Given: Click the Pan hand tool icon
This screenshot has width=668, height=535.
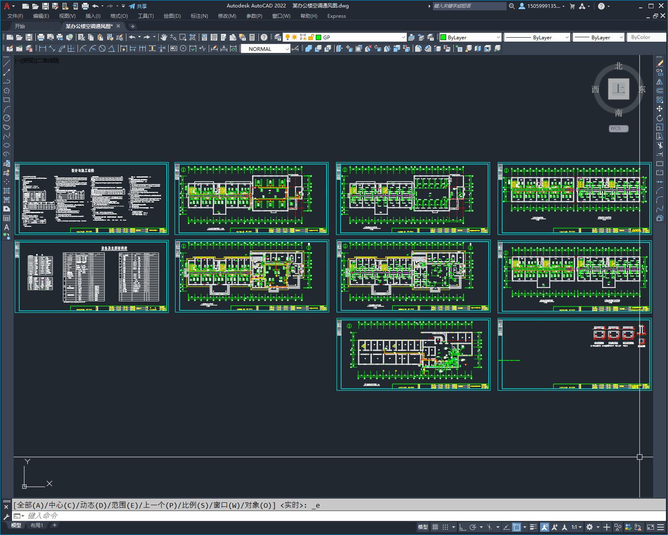Looking at the screenshot, I should [x=164, y=37].
